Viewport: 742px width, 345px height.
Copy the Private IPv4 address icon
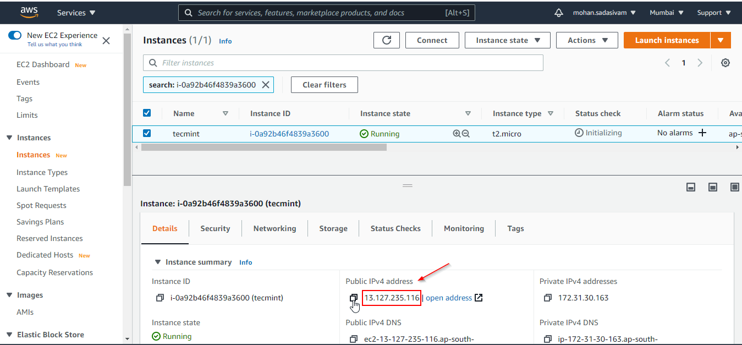coord(547,298)
